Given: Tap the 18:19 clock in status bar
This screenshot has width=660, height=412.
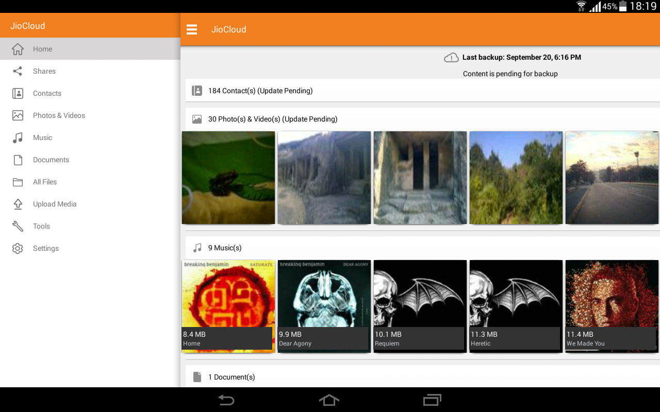Looking at the screenshot, I should (643, 6).
